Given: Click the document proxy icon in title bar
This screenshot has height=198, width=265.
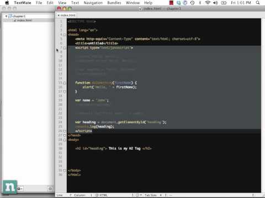Looking at the screenshot, I should (140, 9).
